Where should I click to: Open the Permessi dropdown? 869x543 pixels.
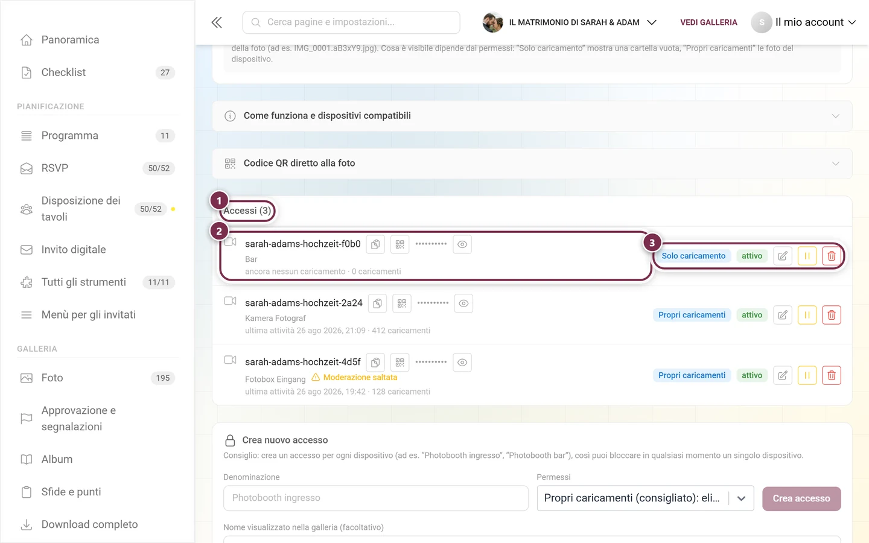645,498
